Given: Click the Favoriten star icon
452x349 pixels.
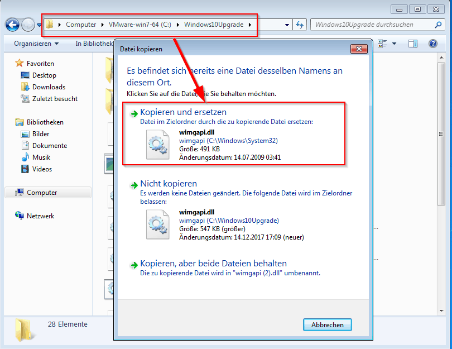Looking at the screenshot, I should point(20,63).
